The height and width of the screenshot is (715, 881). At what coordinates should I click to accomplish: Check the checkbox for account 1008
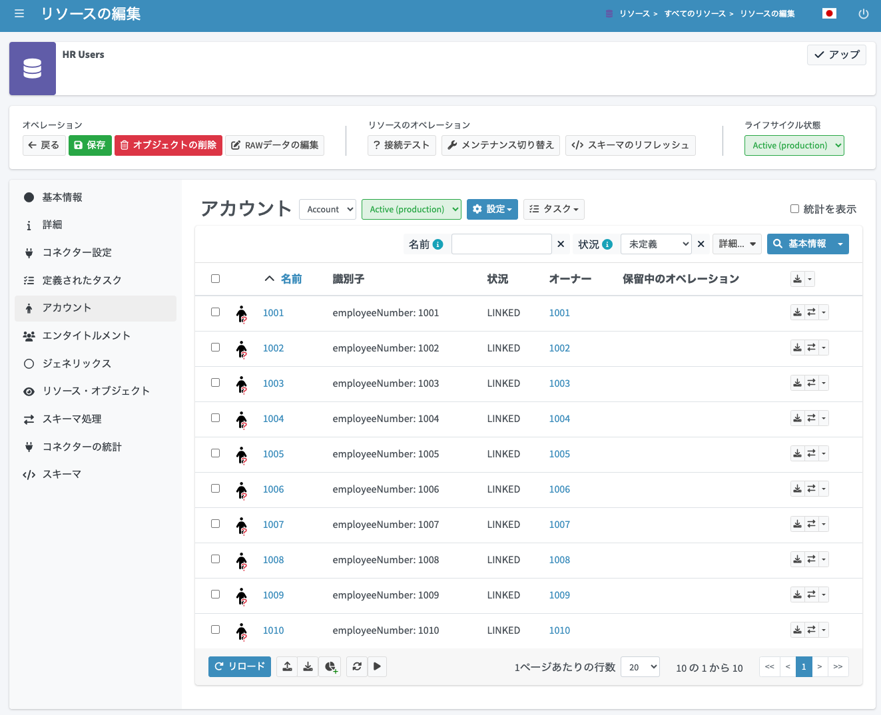tap(215, 559)
